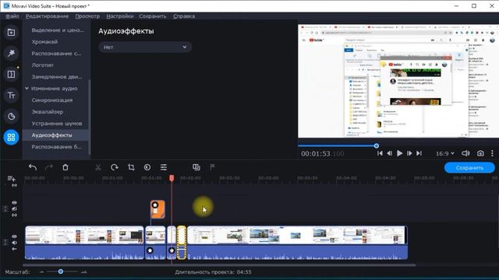The image size is (499, 280).
Task: Select Аудиоэффекты in the list
Action: [x=51, y=135]
